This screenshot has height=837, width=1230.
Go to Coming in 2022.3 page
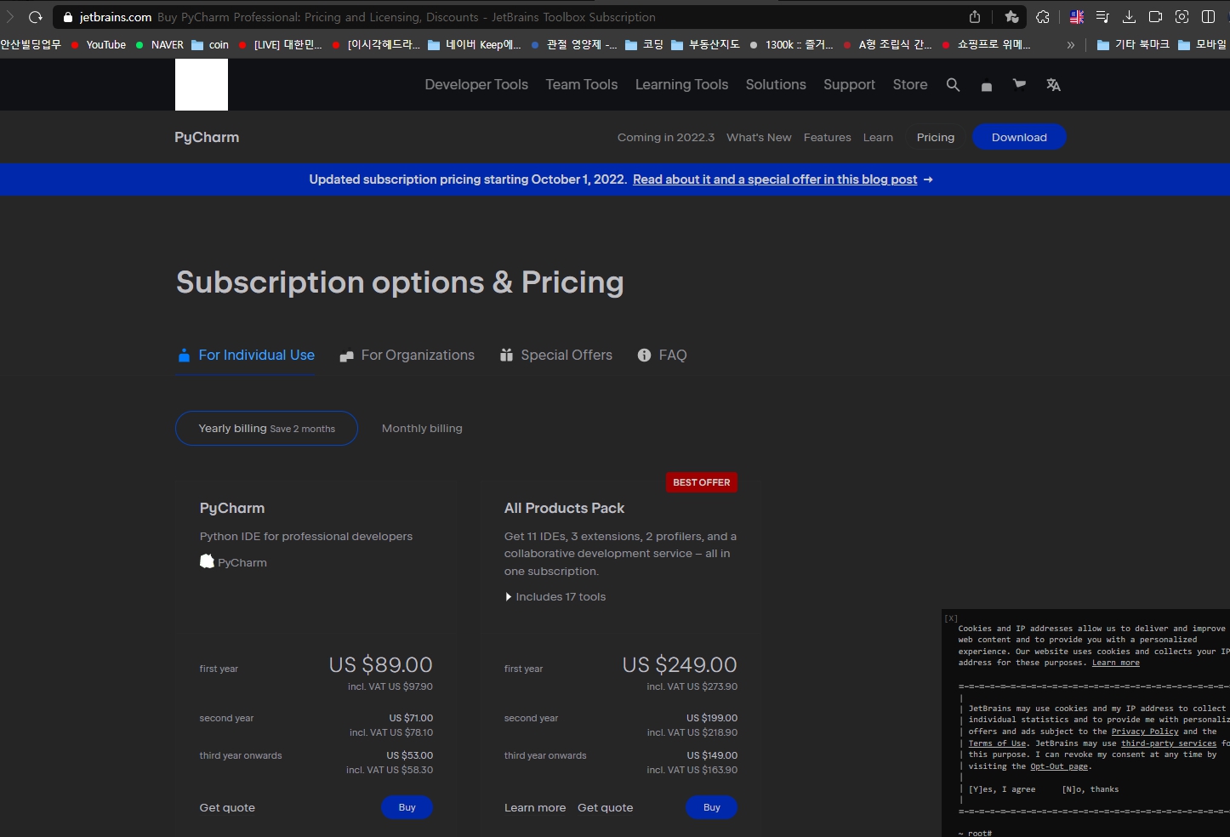tap(666, 137)
